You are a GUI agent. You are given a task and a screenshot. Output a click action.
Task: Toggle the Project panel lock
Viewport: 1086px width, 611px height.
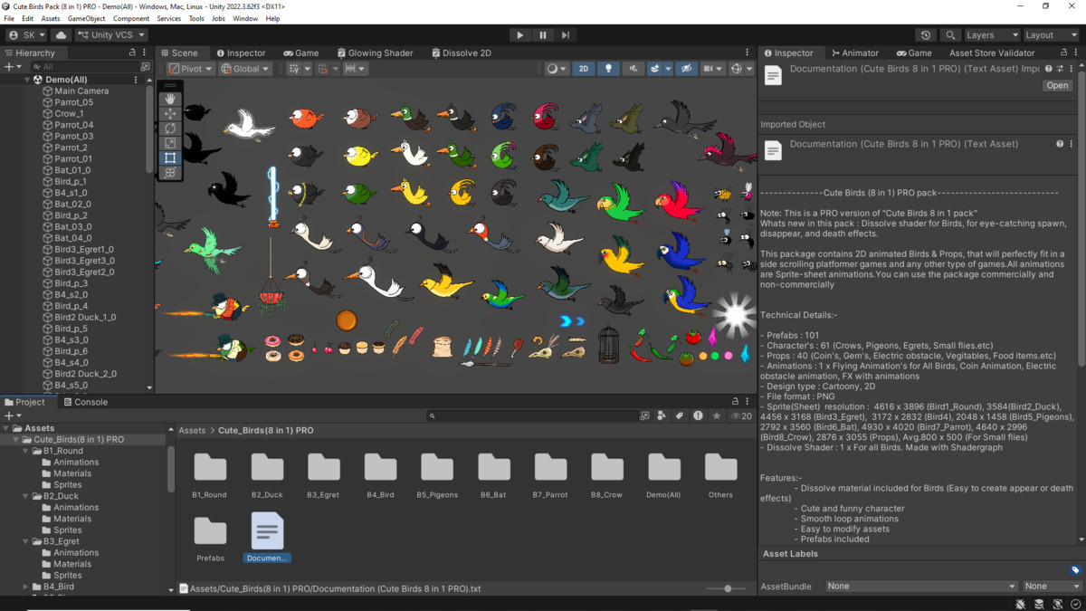coord(735,402)
